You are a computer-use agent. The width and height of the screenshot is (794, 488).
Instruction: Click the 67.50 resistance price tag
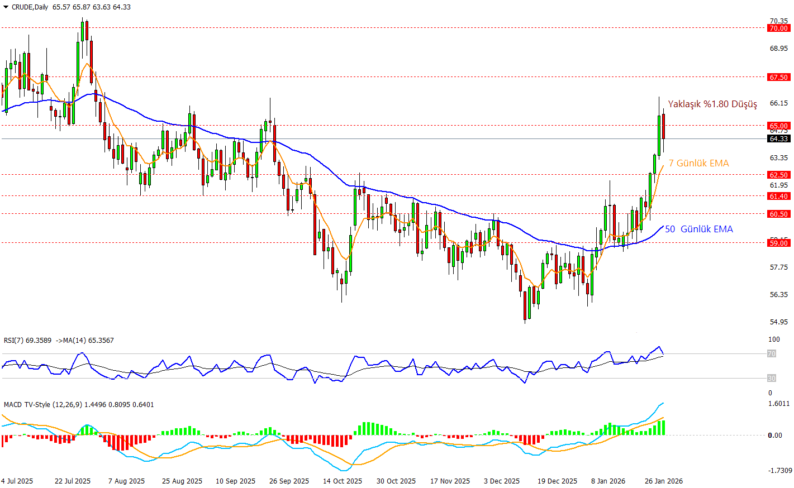(x=778, y=78)
